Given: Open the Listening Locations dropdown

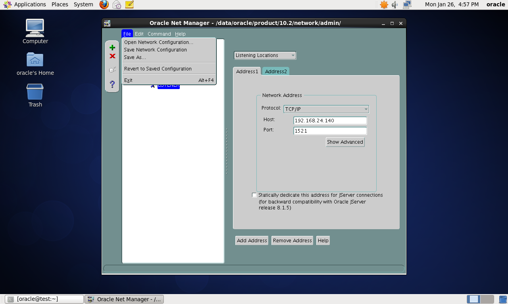Looking at the screenshot, I should (x=265, y=55).
